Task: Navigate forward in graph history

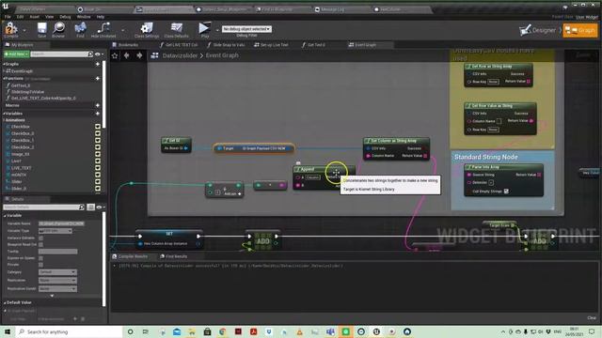Action: tap(139, 55)
